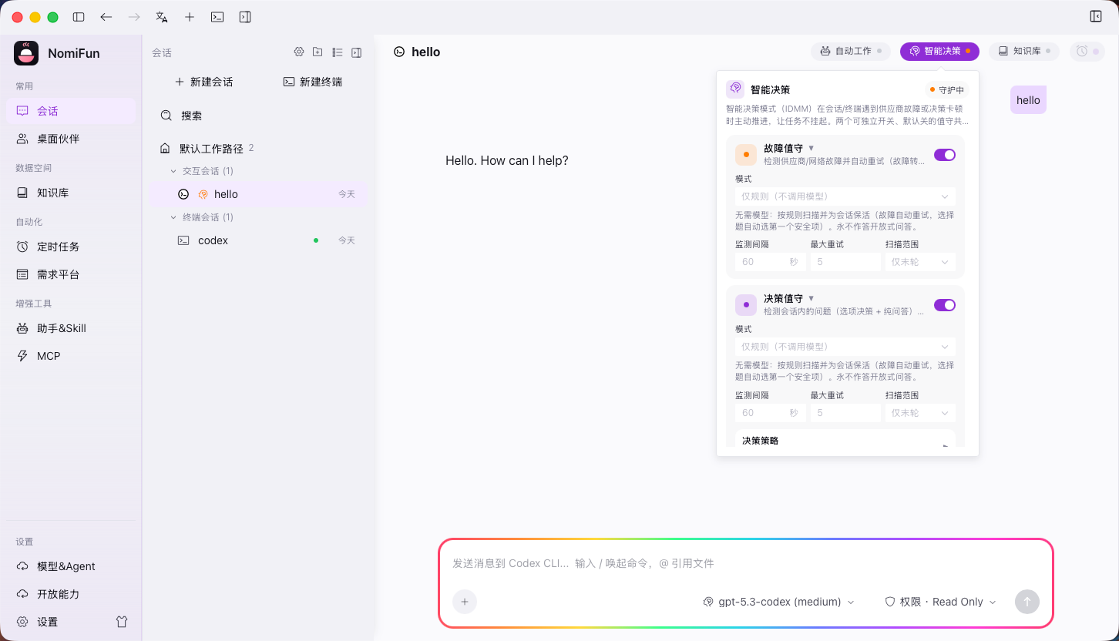This screenshot has height=641, width=1119.
Task: Open 需求平台 in the sidebar
Action: click(x=71, y=274)
